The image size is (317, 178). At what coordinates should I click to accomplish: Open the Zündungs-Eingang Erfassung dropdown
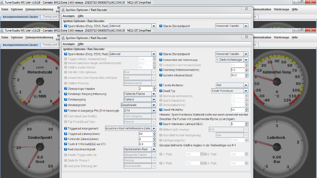(x=153, y=94)
